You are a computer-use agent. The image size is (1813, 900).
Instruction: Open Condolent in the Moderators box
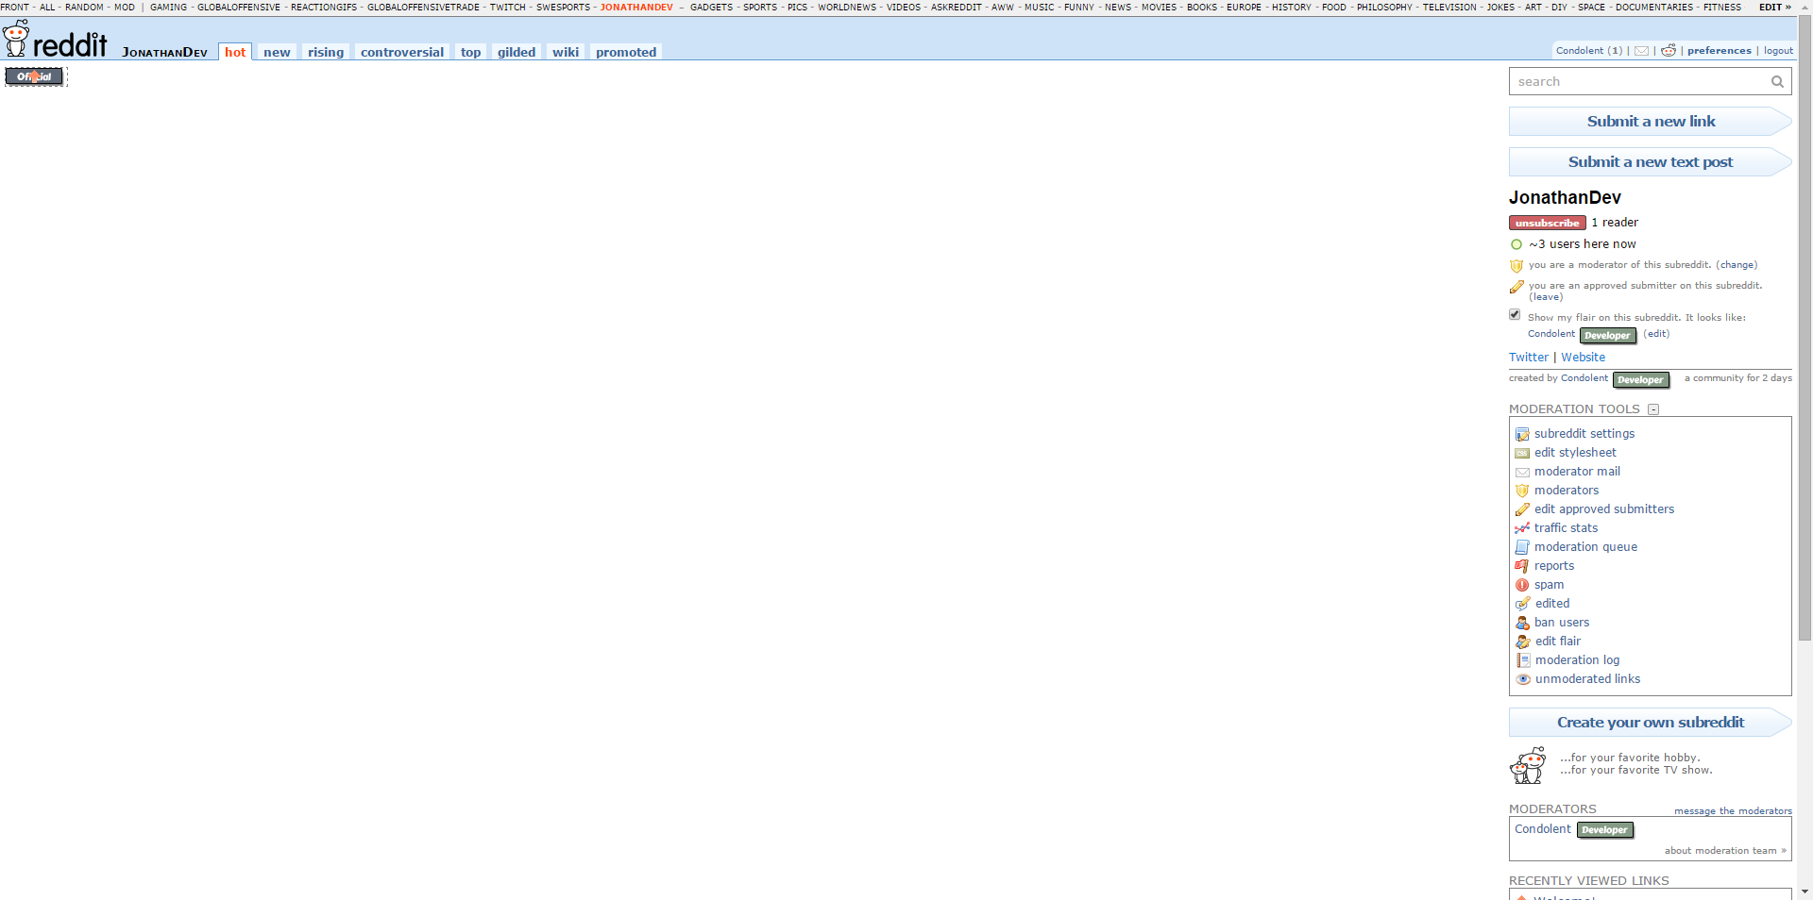(x=1543, y=829)
